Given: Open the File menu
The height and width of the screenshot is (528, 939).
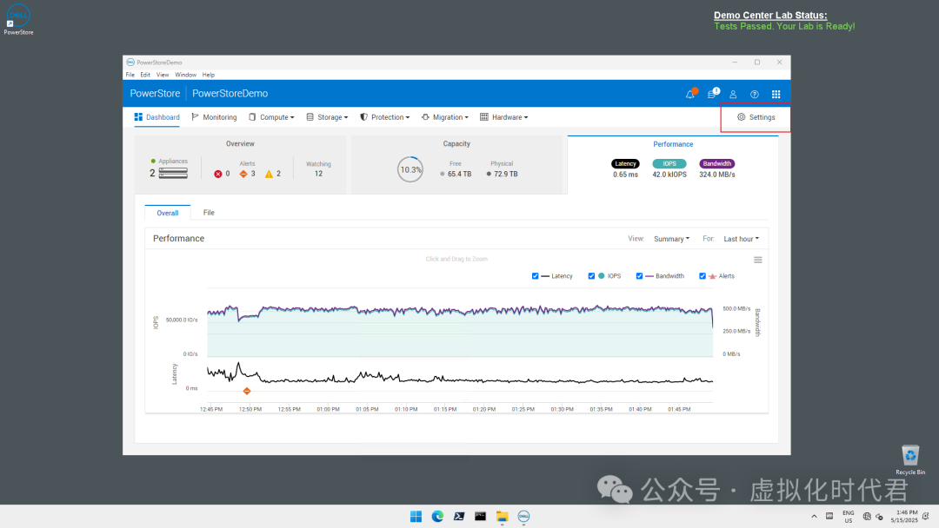Looking at the screenshot, I should click(130, 75).
